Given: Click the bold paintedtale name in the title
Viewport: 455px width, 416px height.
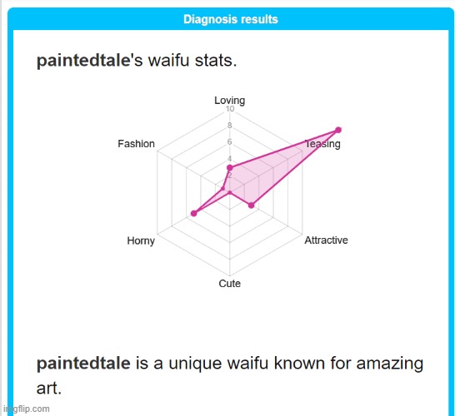Looking at the screenshot, I should tap(83, 61).
